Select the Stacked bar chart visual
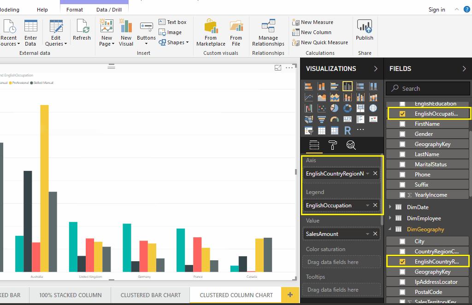 (308, 87)
